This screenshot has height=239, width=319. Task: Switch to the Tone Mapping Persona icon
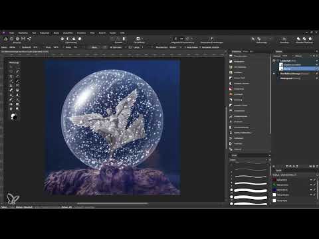tap(23, 39)
